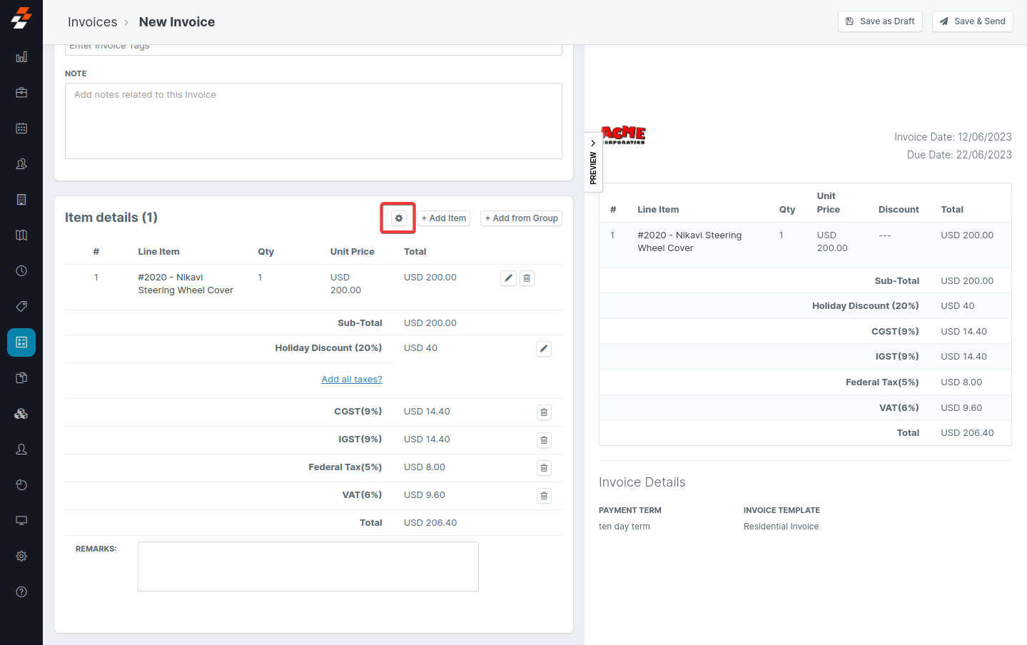Remove Federal Tax(5%) using trash icon
The image size is (1027, 645).
pos(544,468)
